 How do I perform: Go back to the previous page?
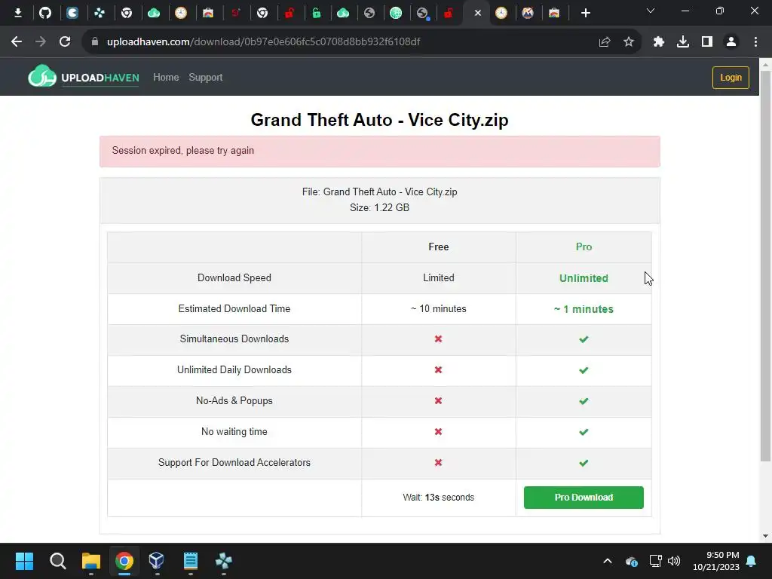click(x=17, y=42)
